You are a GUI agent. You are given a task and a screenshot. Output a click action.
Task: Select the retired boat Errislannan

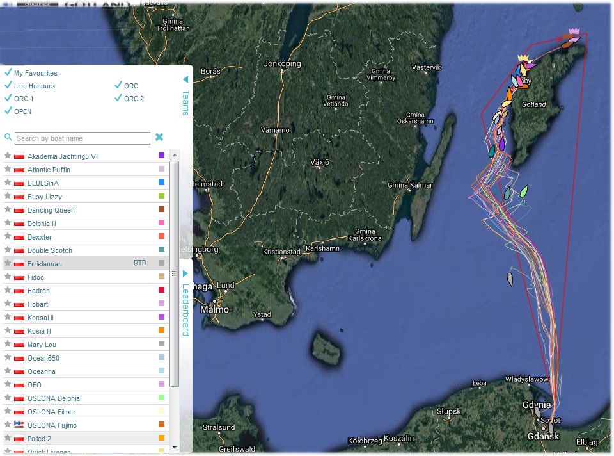(x=45, y=263)
